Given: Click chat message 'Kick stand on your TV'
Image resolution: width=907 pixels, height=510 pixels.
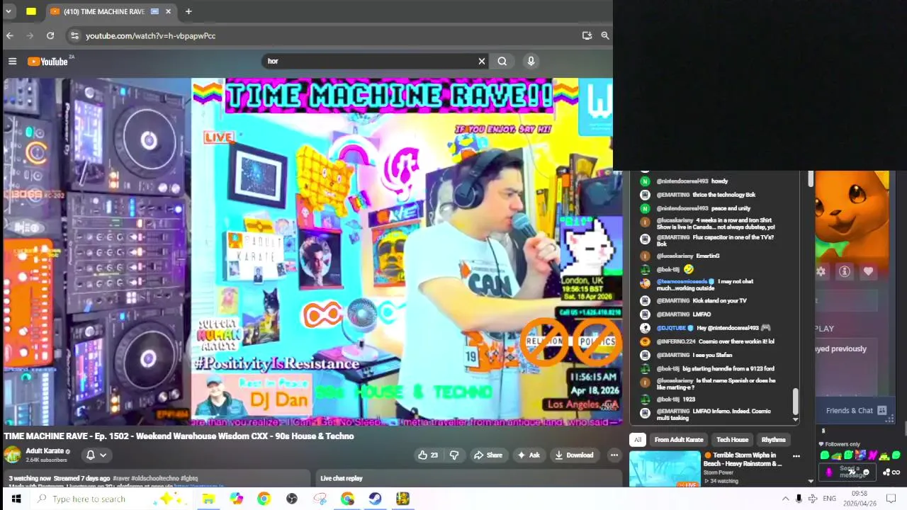Looking at the screenshot, I should [720, 300].
